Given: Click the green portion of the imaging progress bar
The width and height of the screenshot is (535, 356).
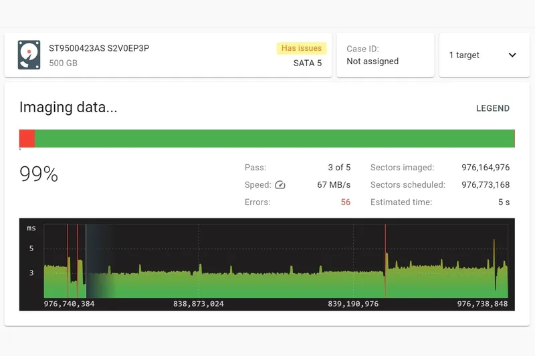Looking at the screenshot, I should [275, 138].
